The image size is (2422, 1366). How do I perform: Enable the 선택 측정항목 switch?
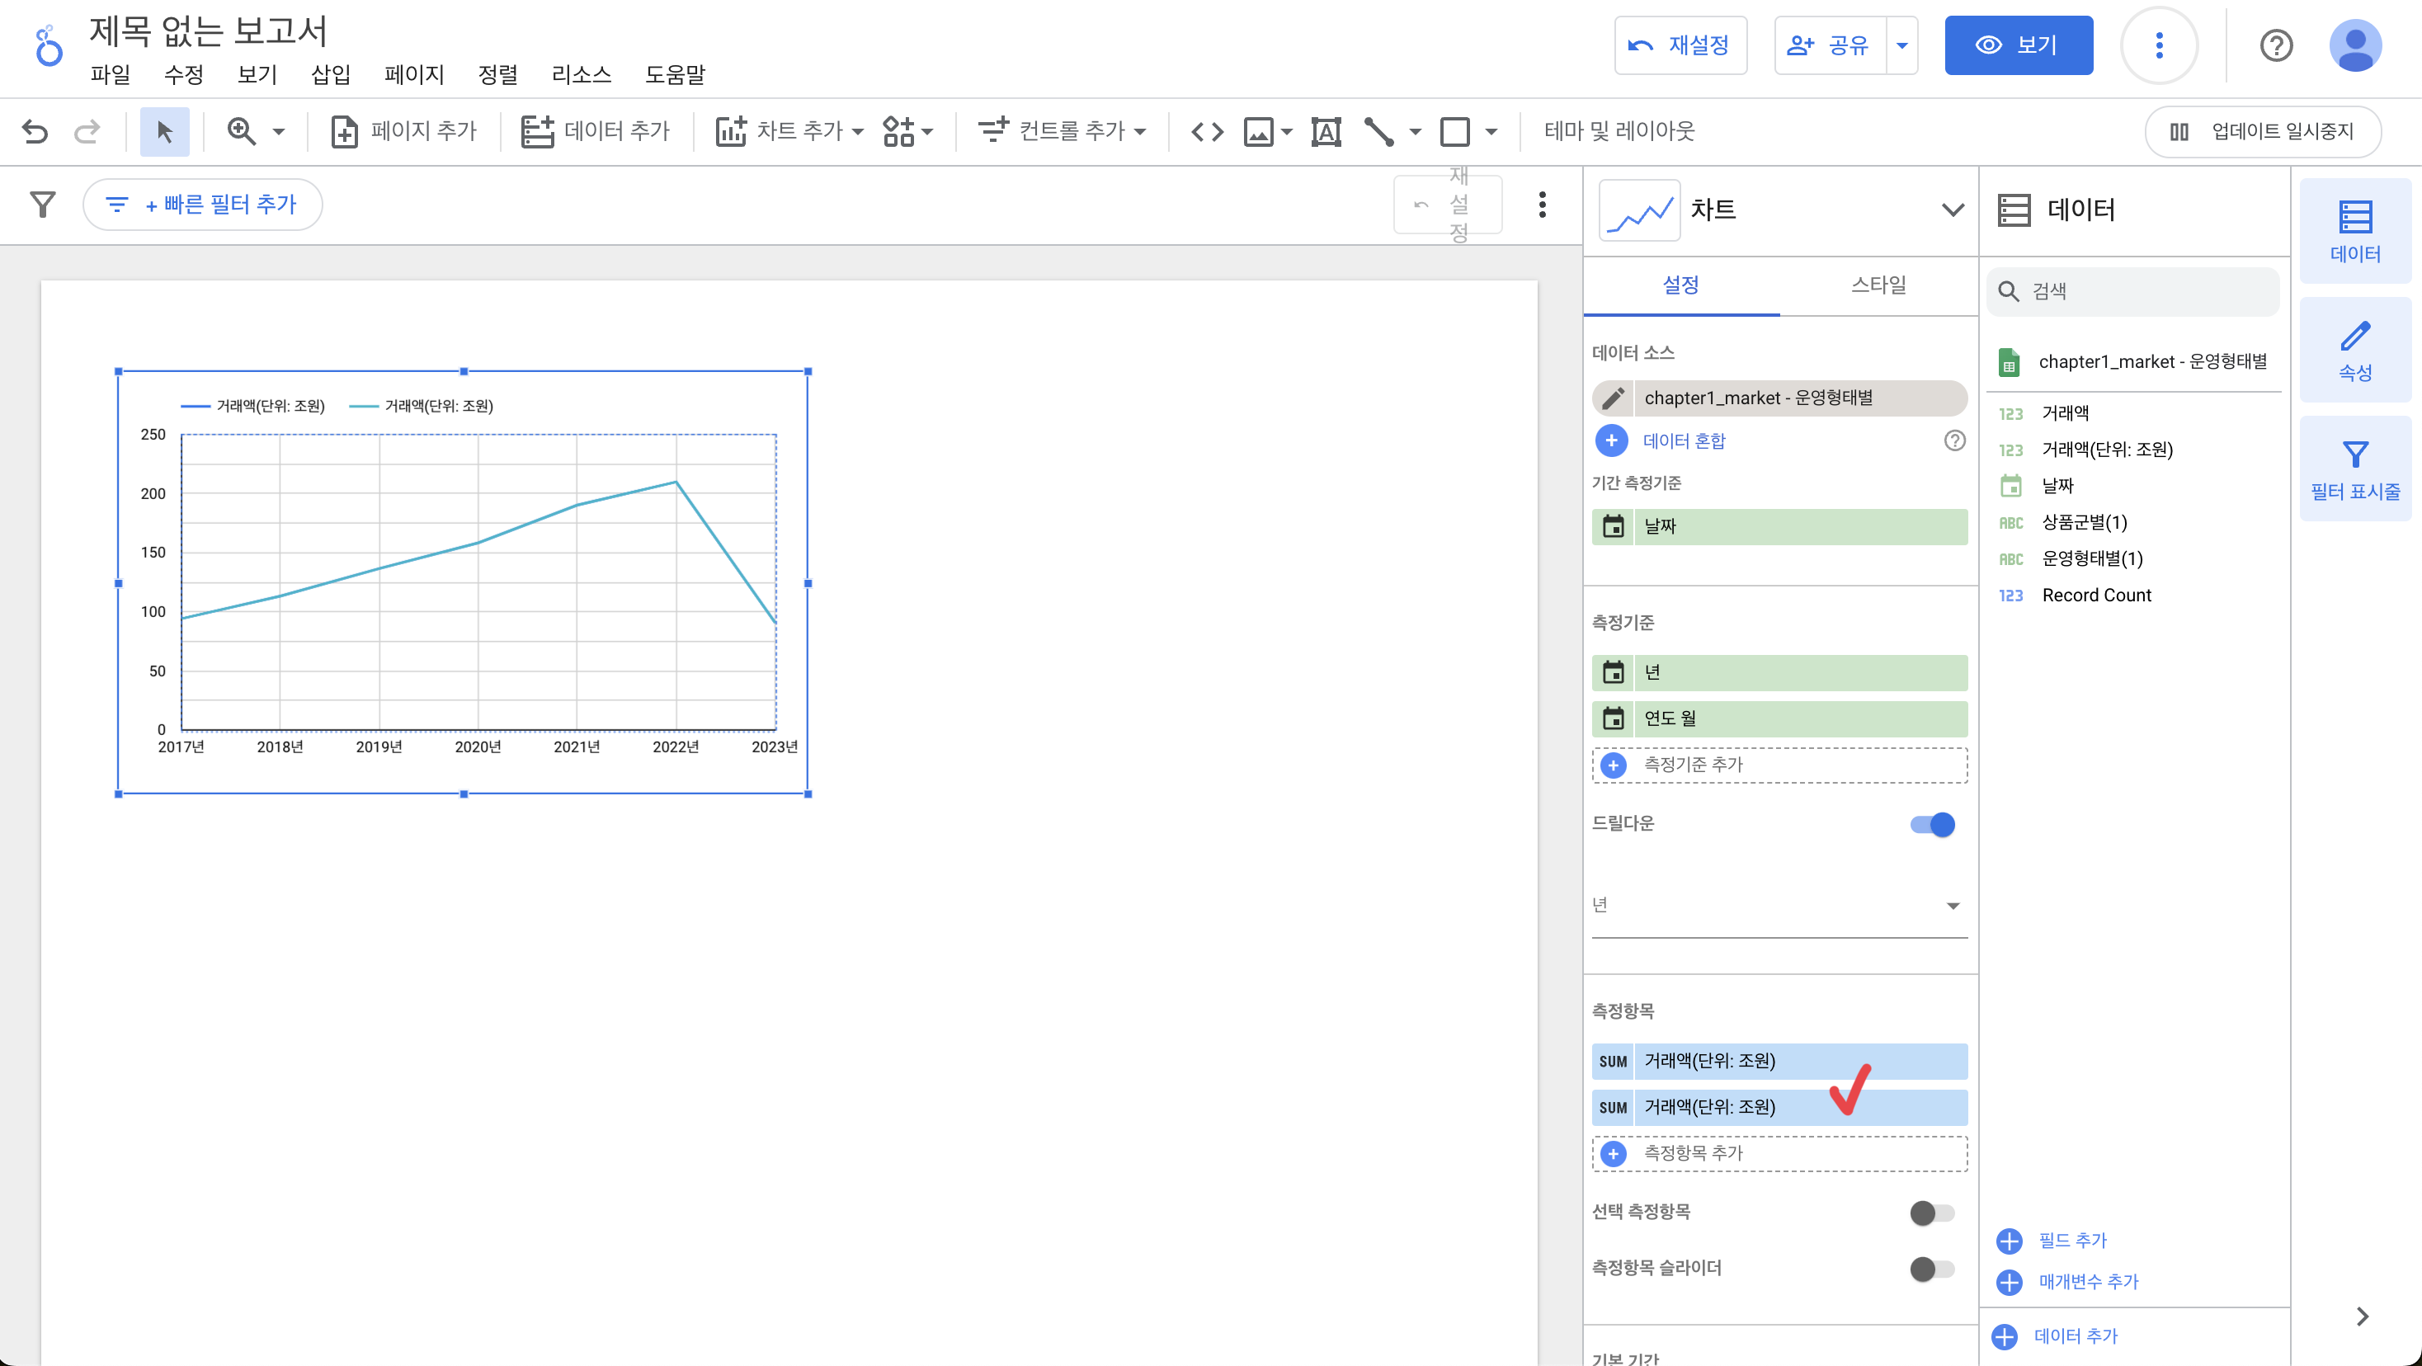[x=1932, y=1213]
